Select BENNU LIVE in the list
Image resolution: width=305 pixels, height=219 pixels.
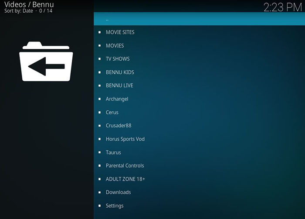click(199, 86)
